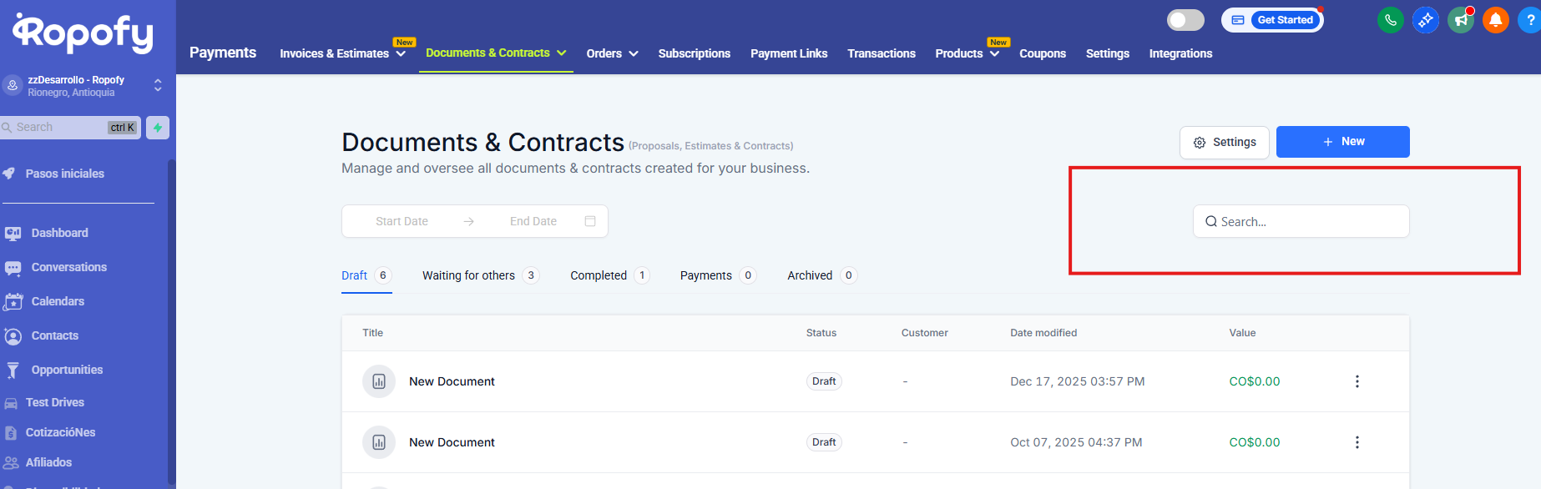Toggle the switch in the top bar
Viewport: 1541px width, 489px height.
coord(1185,20)
